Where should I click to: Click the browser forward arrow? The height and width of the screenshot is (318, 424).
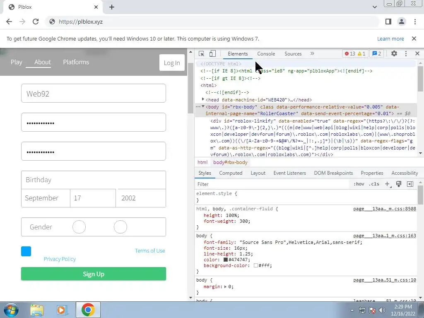pos(22,22)
